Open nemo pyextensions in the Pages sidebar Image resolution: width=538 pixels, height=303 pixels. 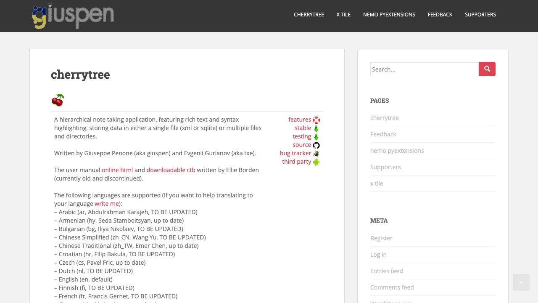[x=397, y=151]
